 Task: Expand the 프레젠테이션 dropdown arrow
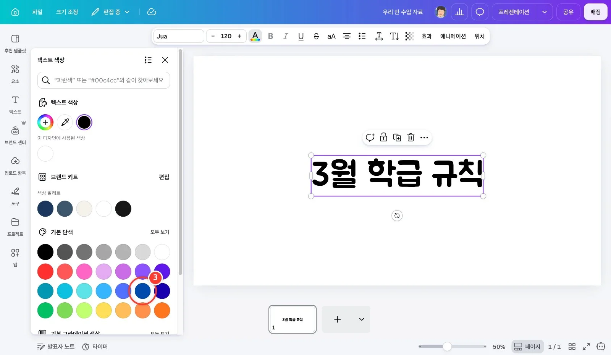(544, 12)
